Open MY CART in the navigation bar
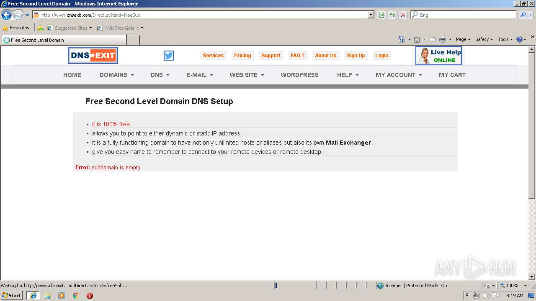The image size is (536, 301). [452, 75]
